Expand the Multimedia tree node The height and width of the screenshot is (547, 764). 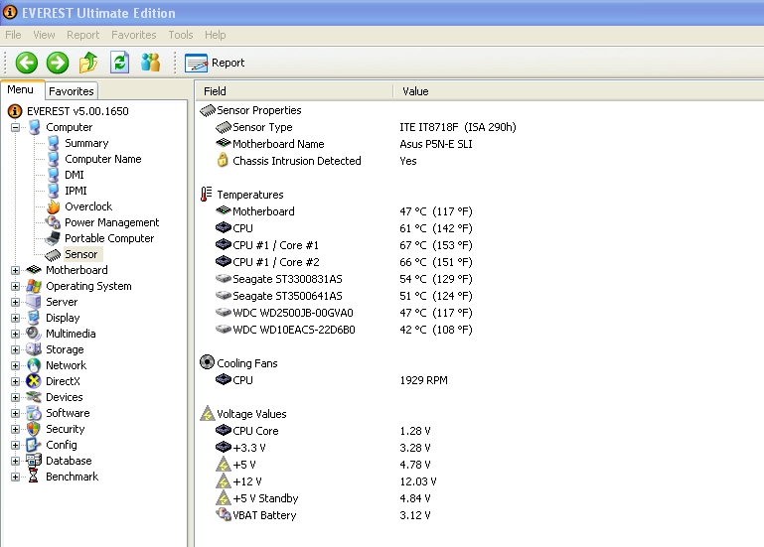[15, 335]
